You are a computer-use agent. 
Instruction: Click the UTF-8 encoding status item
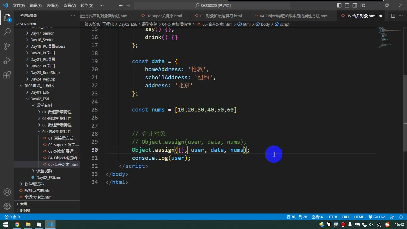[x=332, y=217]
